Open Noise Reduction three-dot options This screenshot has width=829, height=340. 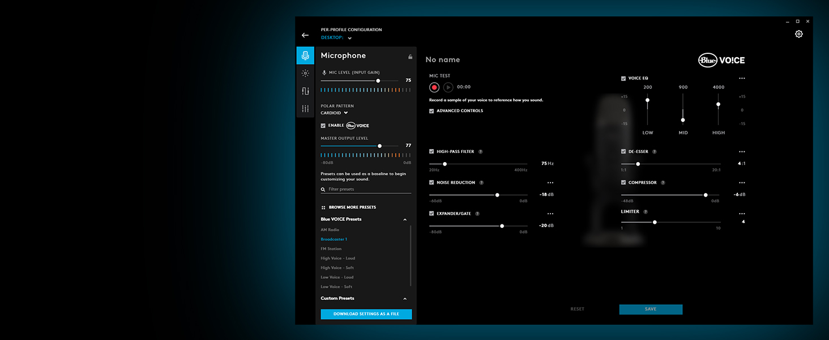click(x=550, y=183)
